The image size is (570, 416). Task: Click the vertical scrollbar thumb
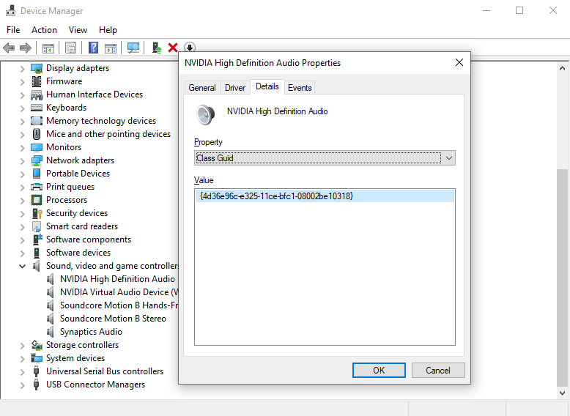click(562, 278)
